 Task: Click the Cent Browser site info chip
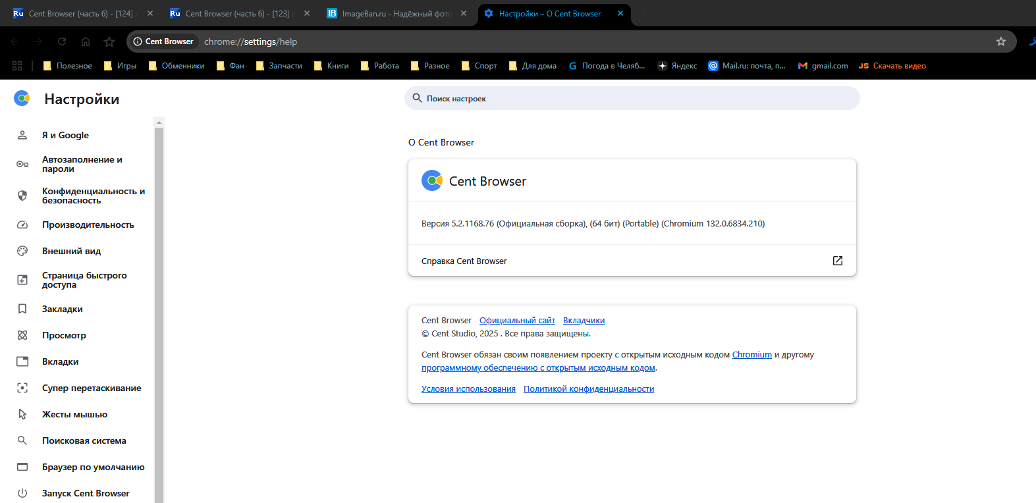[163, 41]
